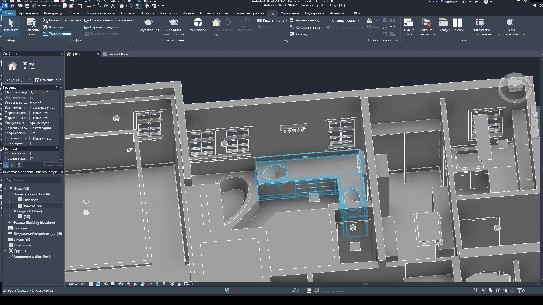Screen dimensions: 543x305
Task: Click the Масштаб вида input field
Action: click(x=42, y=92)
